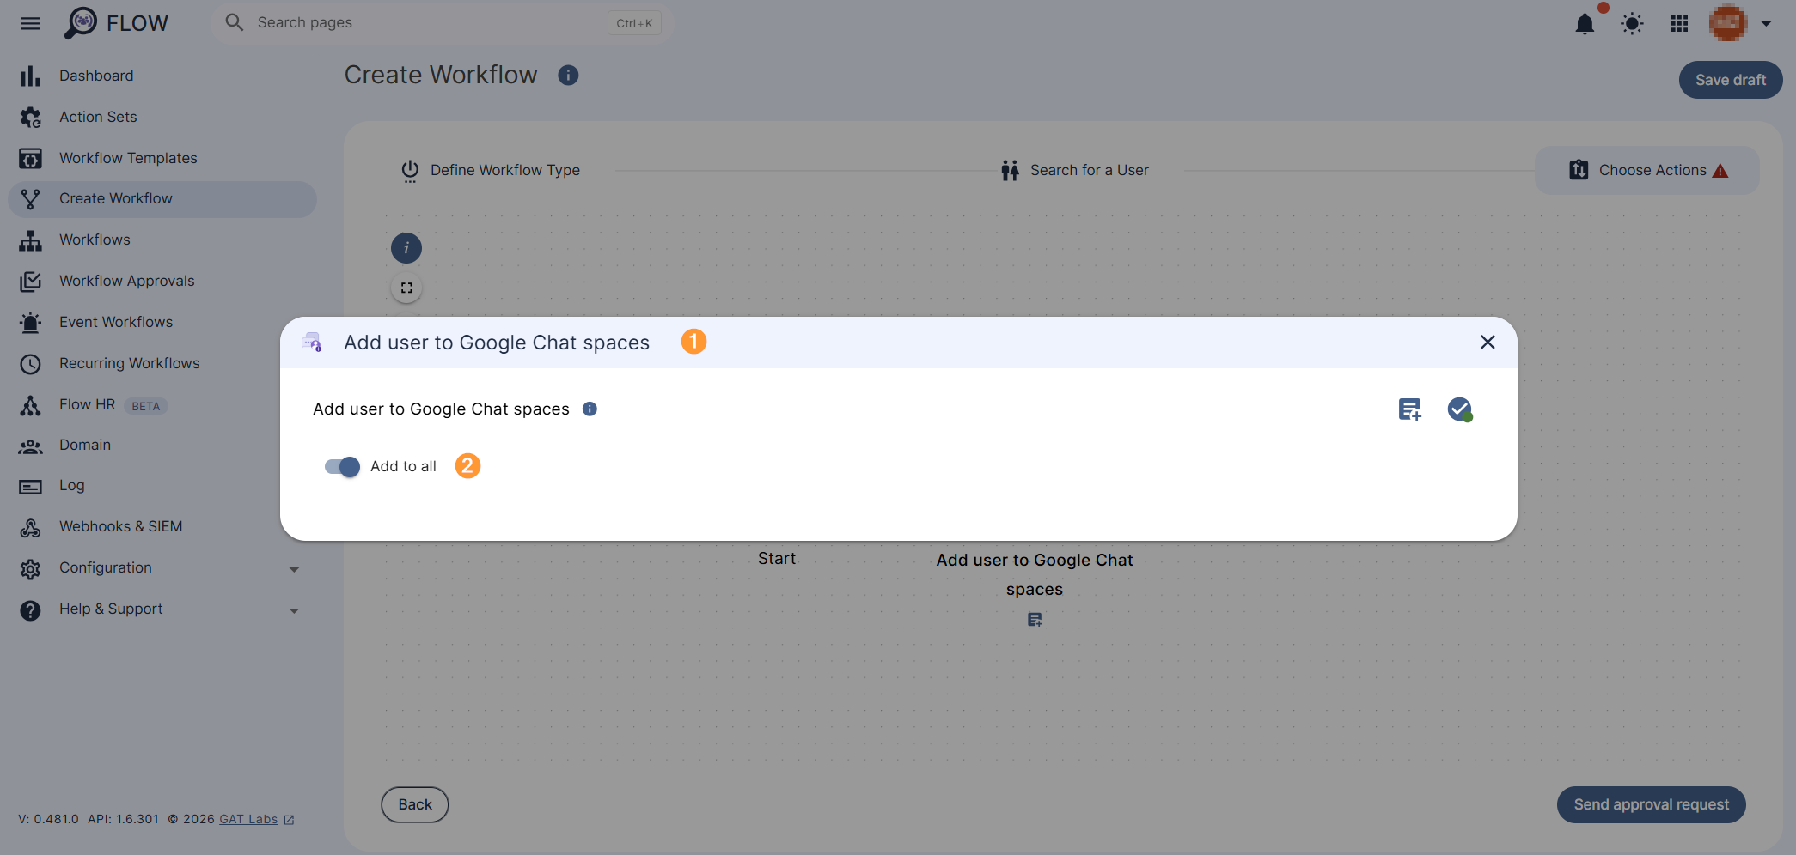Open the canvas info button
The height and width of the screenshot is (855, 1796).
click(x=406, y=248)
